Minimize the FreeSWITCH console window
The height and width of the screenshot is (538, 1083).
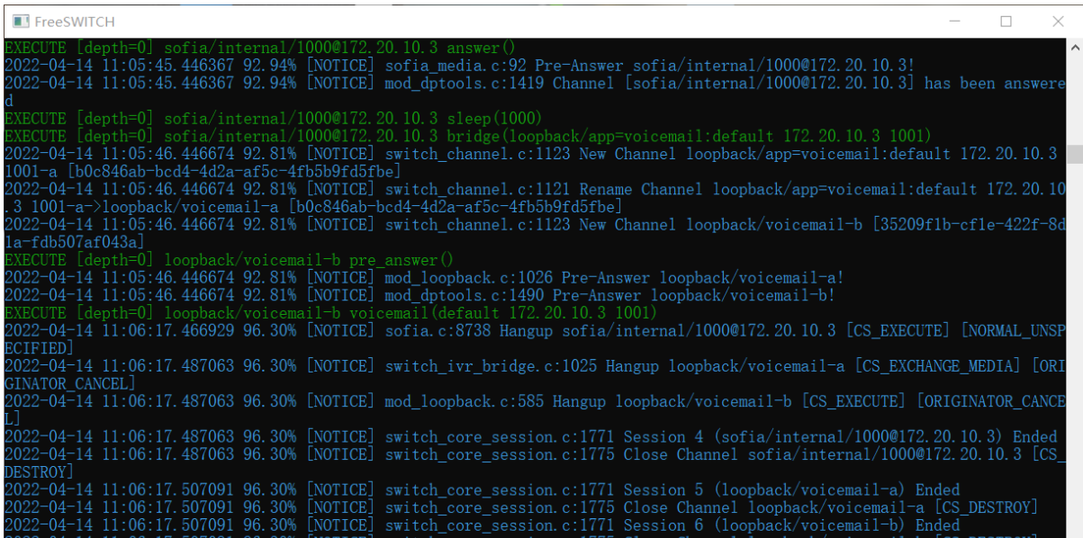pos(955,21)
